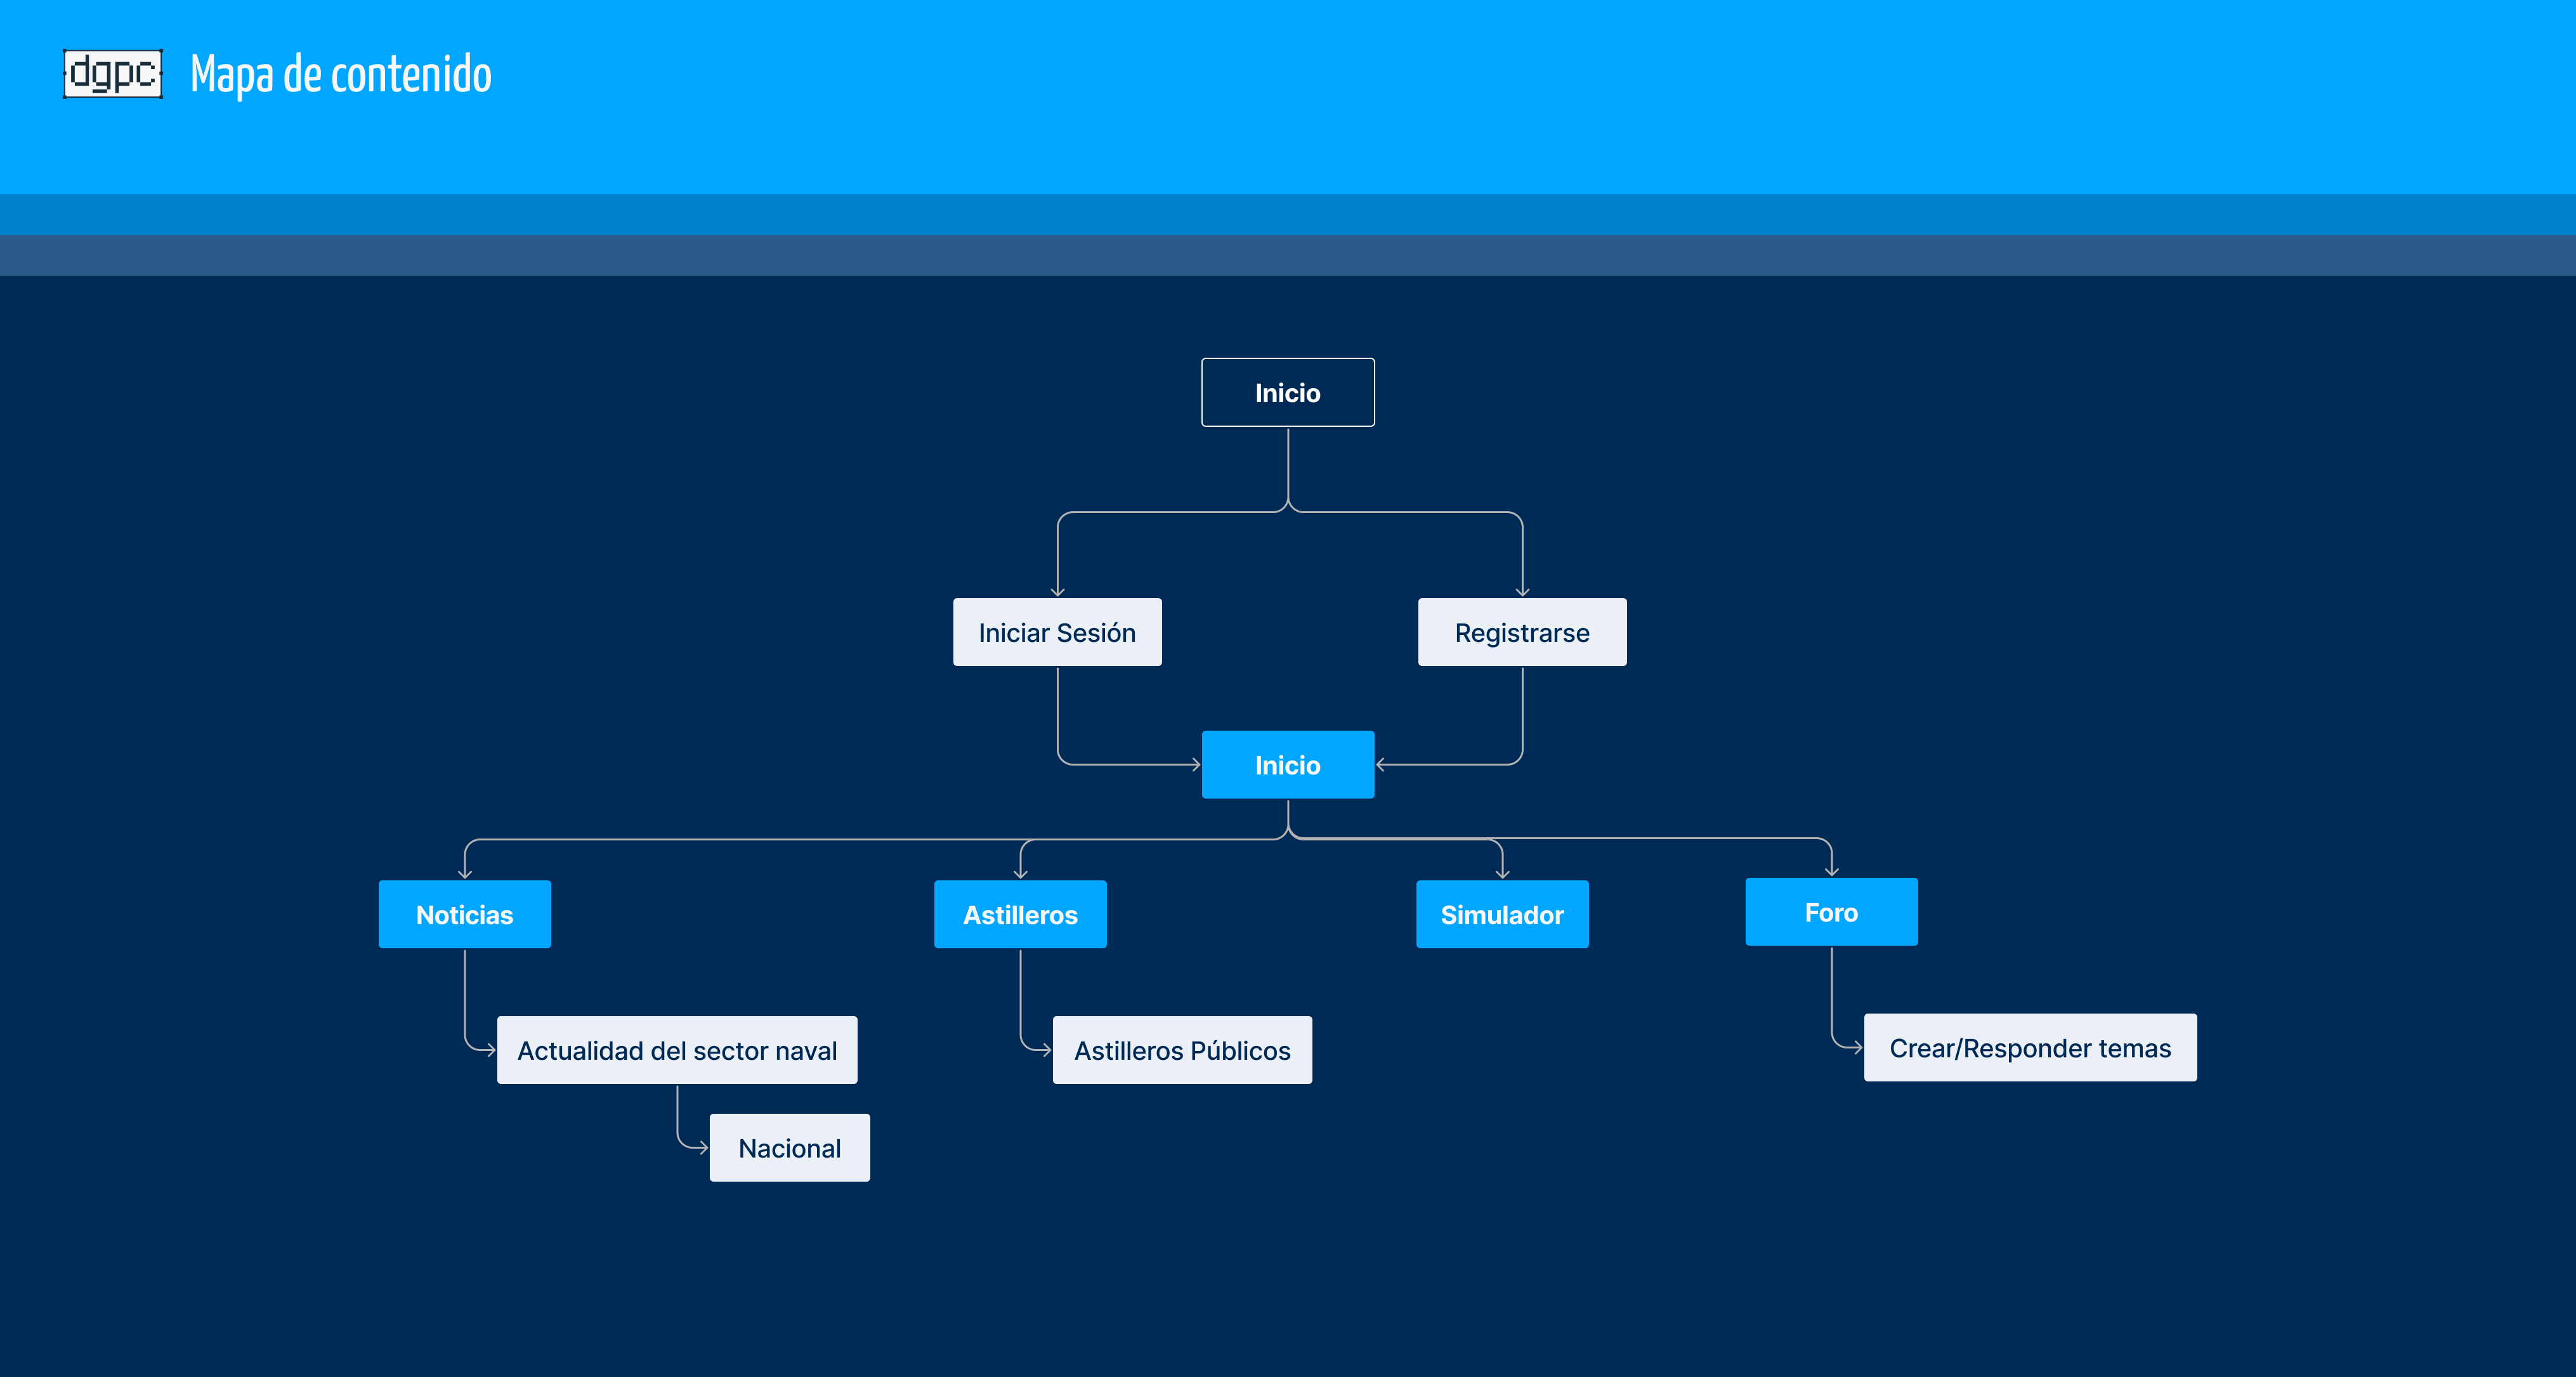This screenshot has height=1377, width=2576.
Task: Click the Simulador node
Action: click(x=1502, y=913)
